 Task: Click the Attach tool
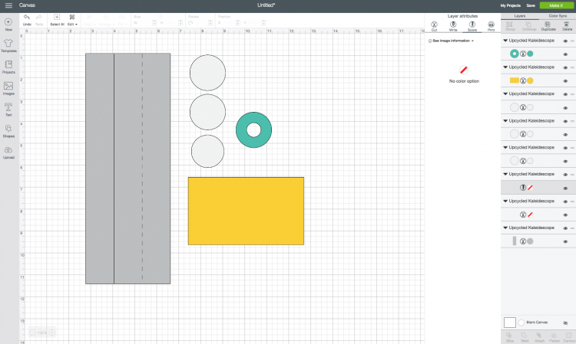pos(539,337)
